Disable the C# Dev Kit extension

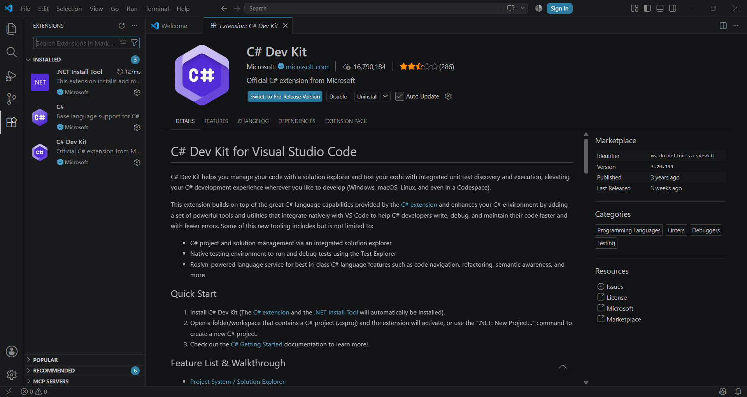338,97
